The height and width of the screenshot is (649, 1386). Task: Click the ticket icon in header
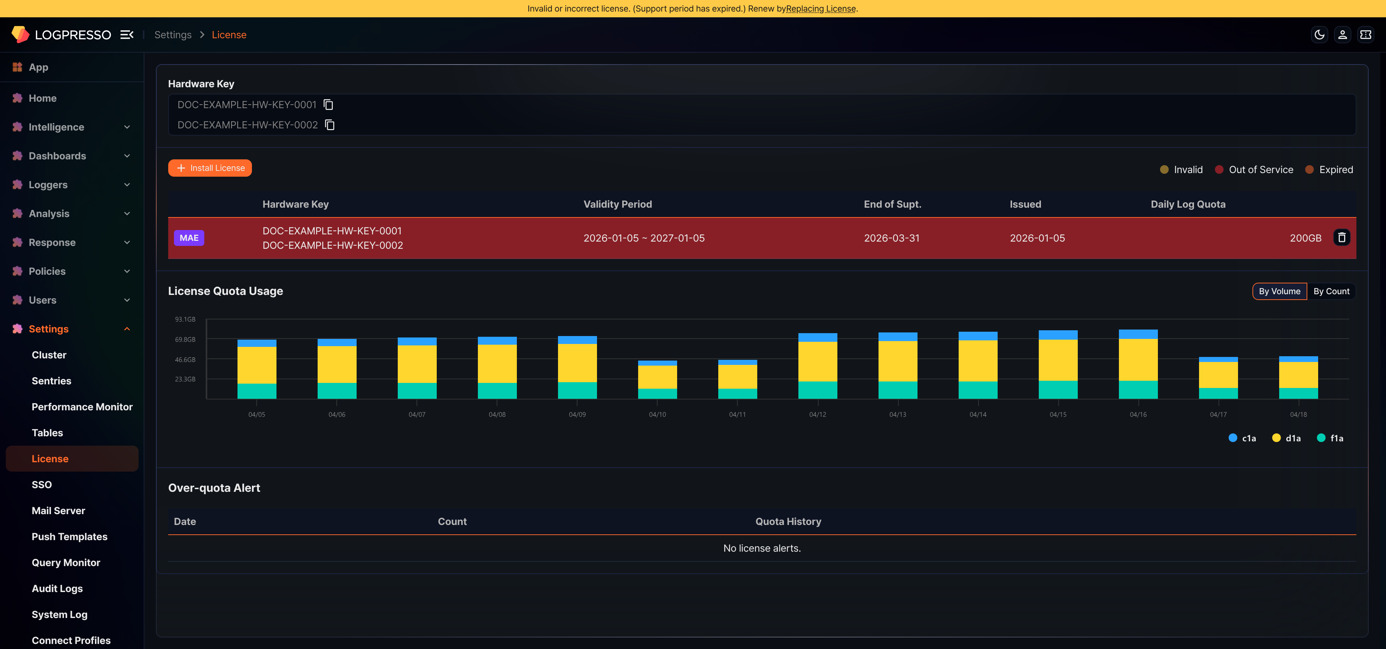(x=1365, y=35)
